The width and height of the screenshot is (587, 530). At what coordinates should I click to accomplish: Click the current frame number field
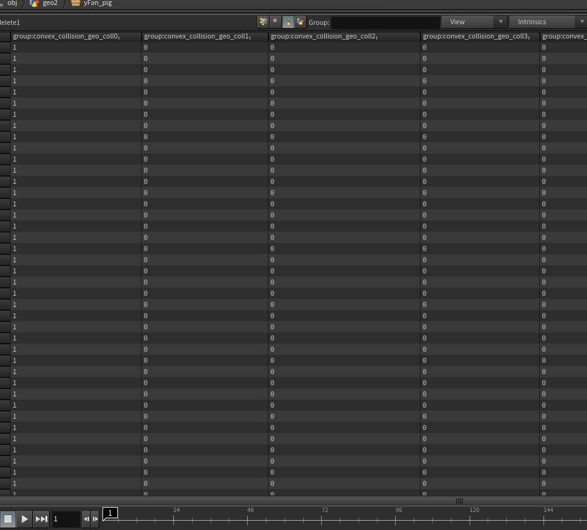point(65,519)
